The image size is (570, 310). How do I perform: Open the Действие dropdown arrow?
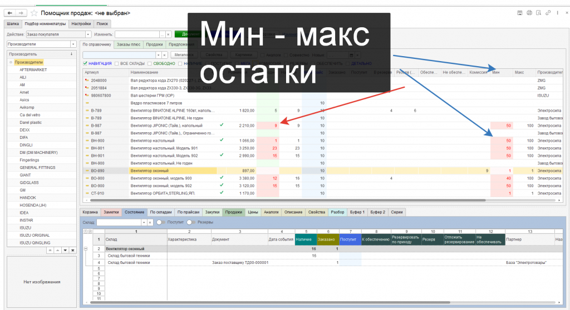[87, 34]
